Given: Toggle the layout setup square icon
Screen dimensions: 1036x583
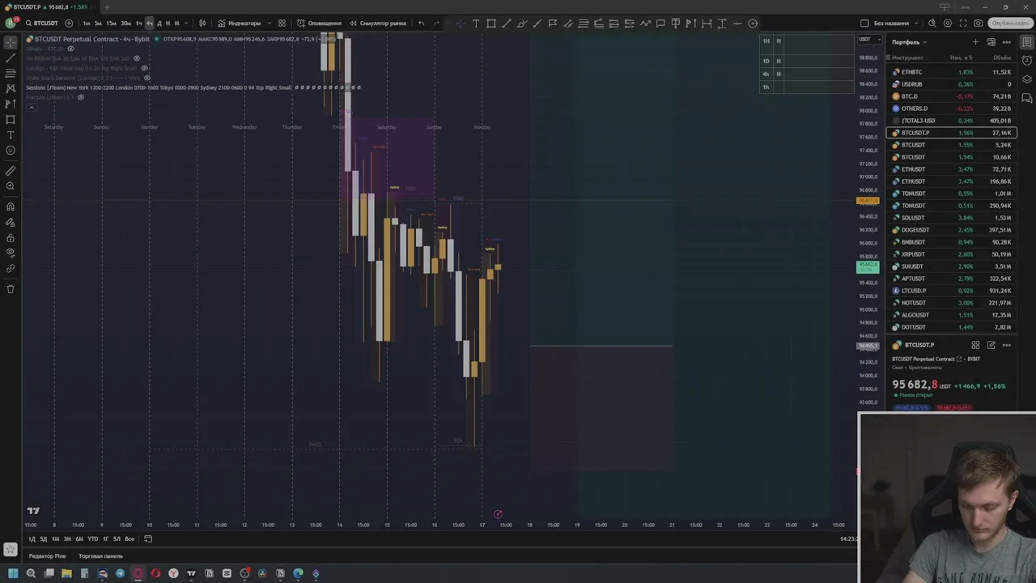Looking at the screenshot, I should coord(864,23).
